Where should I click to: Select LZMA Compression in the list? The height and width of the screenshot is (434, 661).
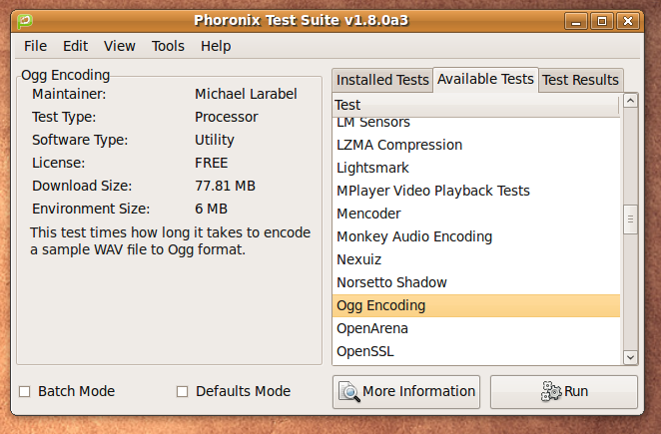[476, 145]
